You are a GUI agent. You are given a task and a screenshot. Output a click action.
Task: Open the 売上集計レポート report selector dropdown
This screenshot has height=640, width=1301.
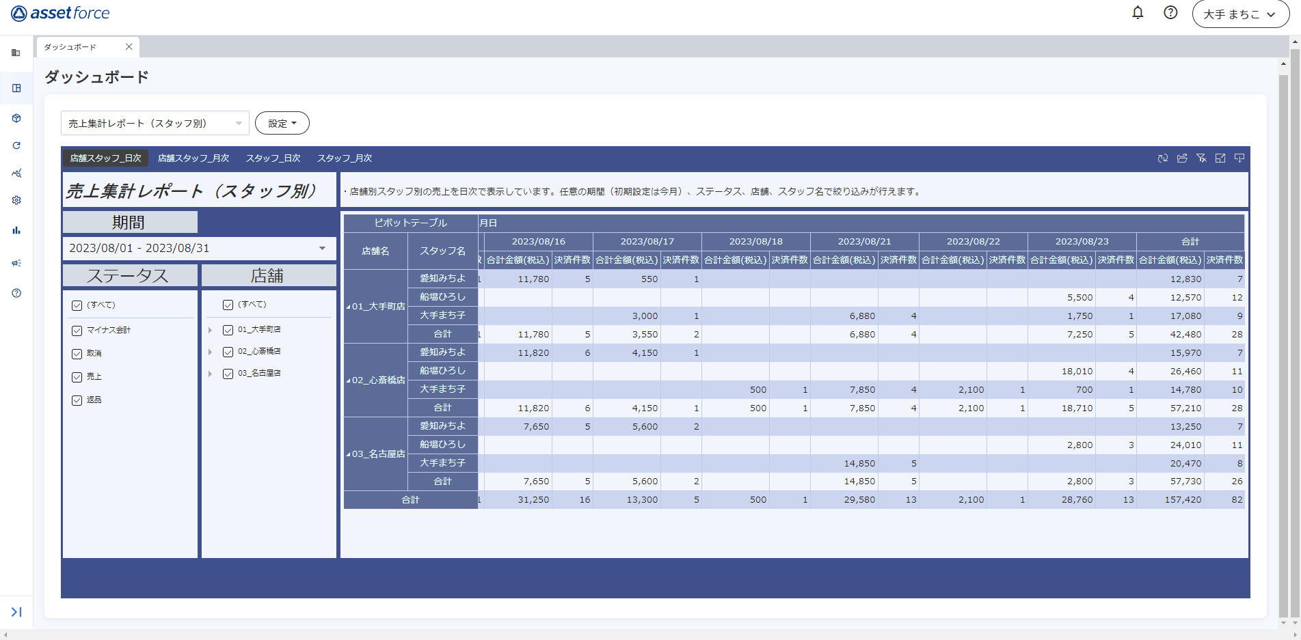[x=155, y=124]
